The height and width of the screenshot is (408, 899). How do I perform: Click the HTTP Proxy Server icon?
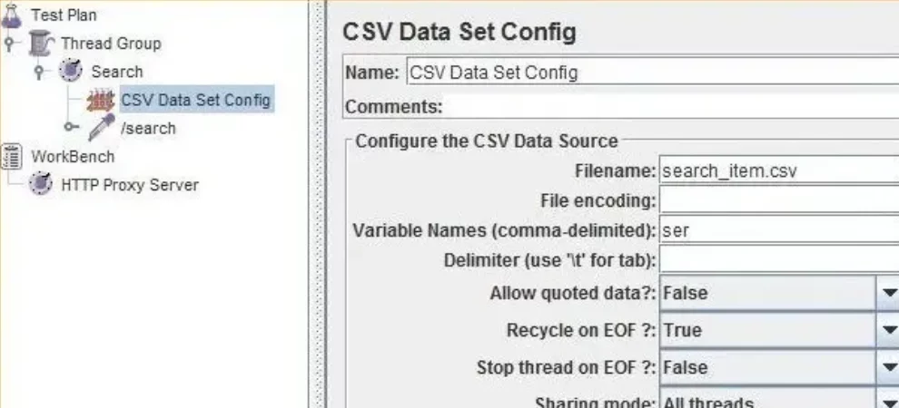(41, 184)
